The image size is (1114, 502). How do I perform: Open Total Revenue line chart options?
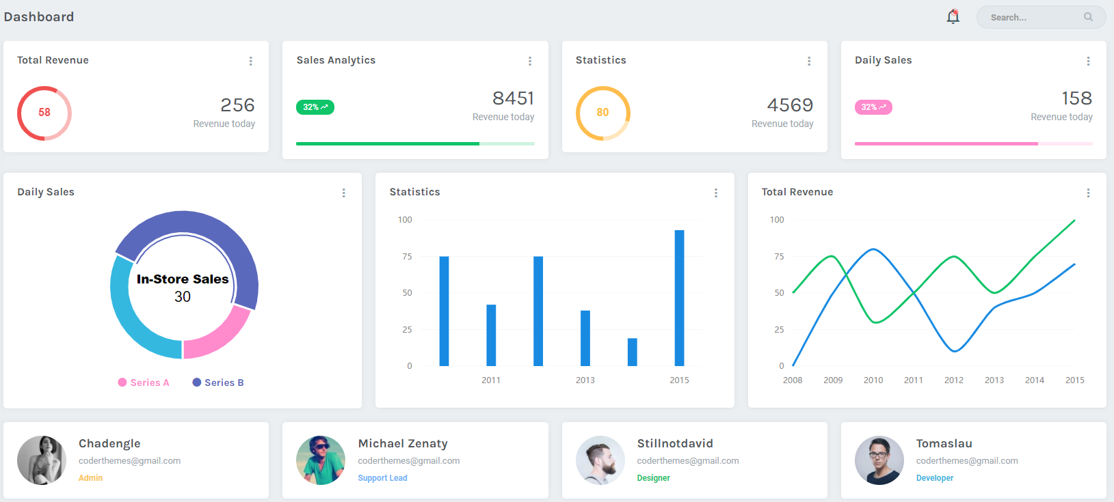[x=1088, y=193]
